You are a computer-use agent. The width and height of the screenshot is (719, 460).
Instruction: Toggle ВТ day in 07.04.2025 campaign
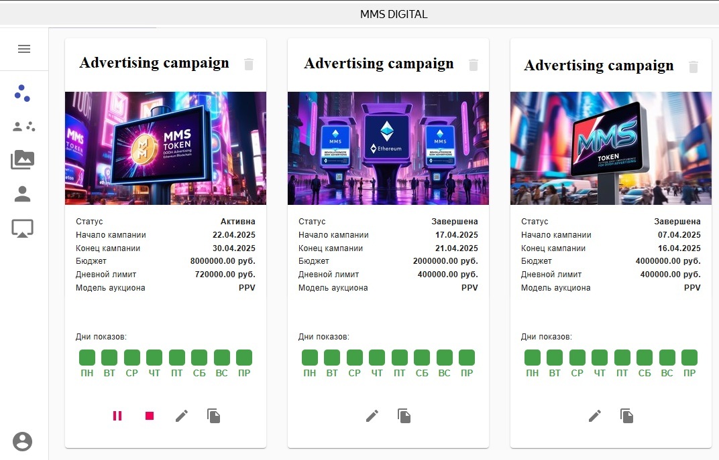[x=555, y=358]
